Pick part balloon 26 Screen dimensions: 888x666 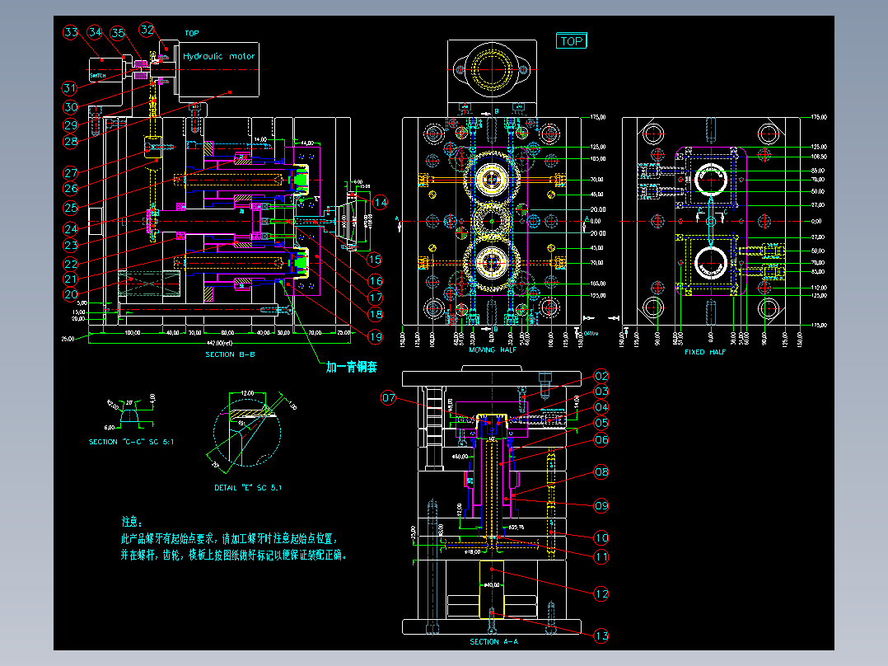(x=71, y=188)
